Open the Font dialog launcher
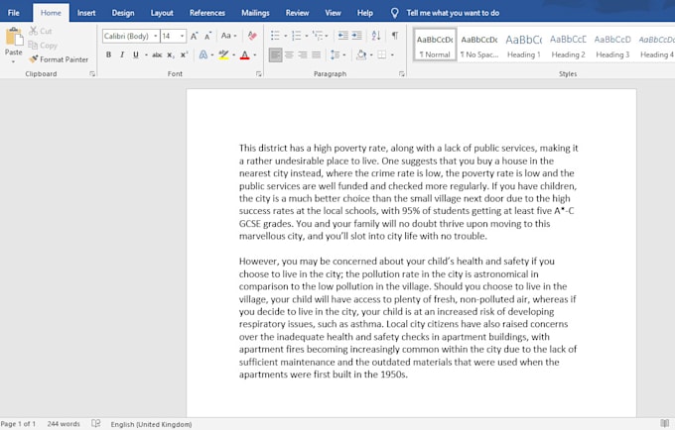Viewport: 675px width, 430px height. pos(259,74)
